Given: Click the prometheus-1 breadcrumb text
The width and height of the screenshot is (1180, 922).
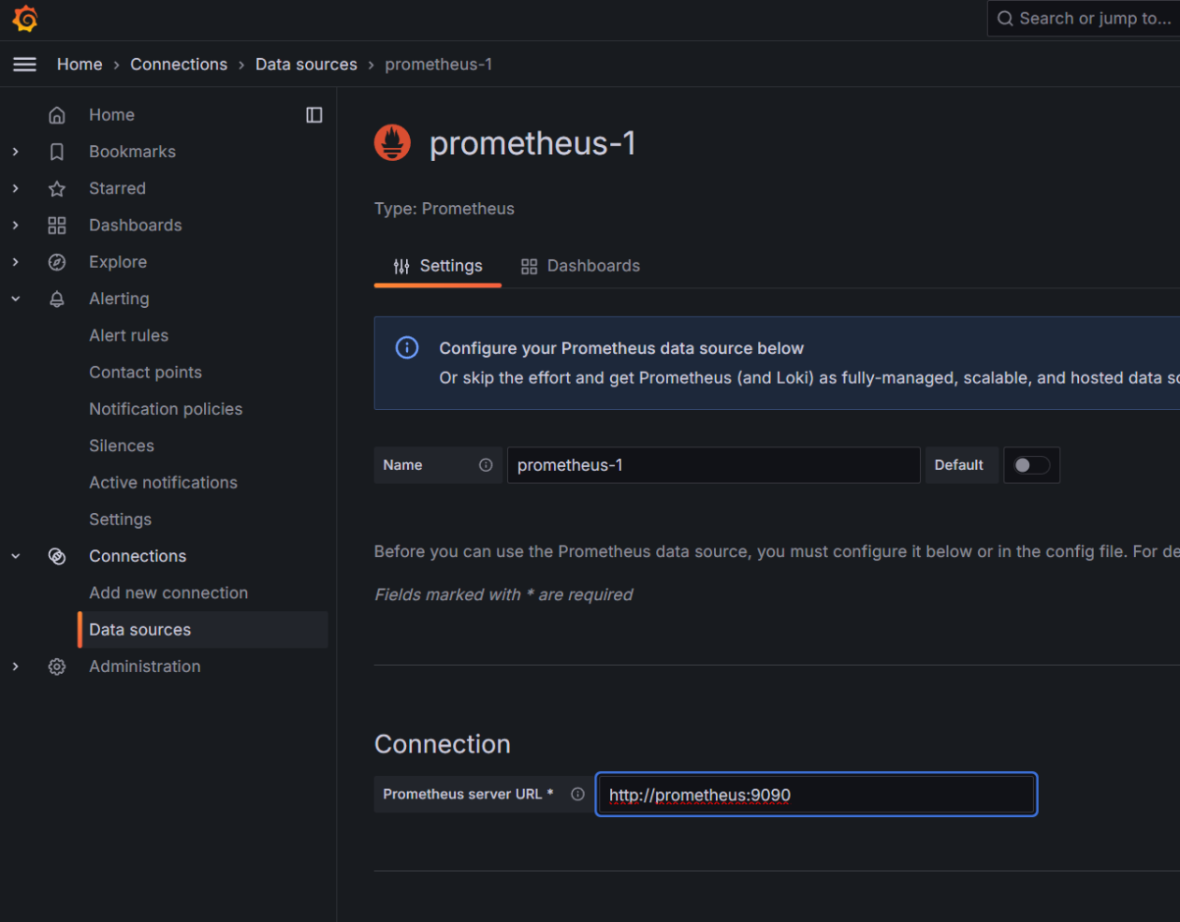Looking at the screenshot, I should coord(438,65).
